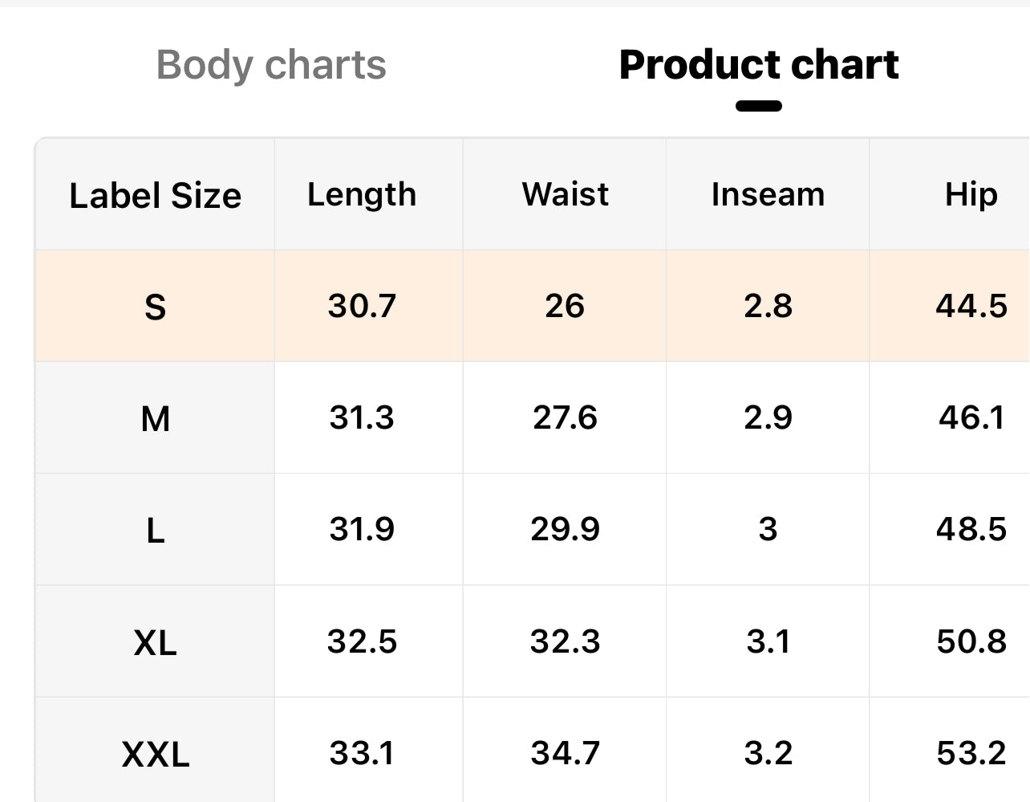Select the highlighted S size row label
The image size is (1030, 802).
point(155,307)
